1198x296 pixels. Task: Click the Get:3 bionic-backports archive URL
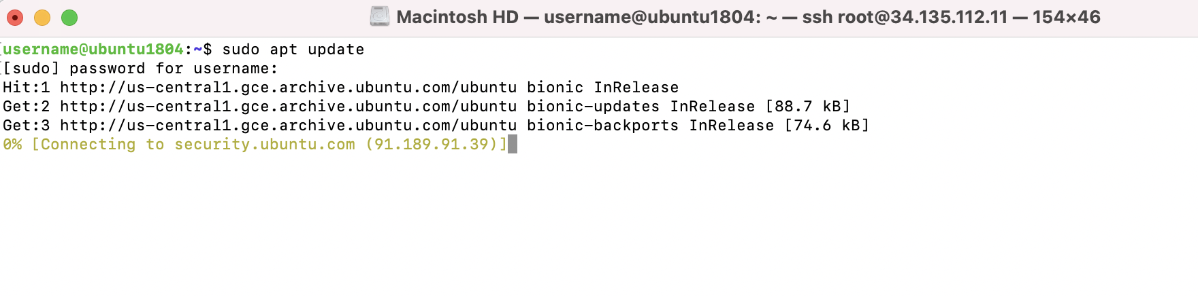pyautogui.click(x=289, y=126)
